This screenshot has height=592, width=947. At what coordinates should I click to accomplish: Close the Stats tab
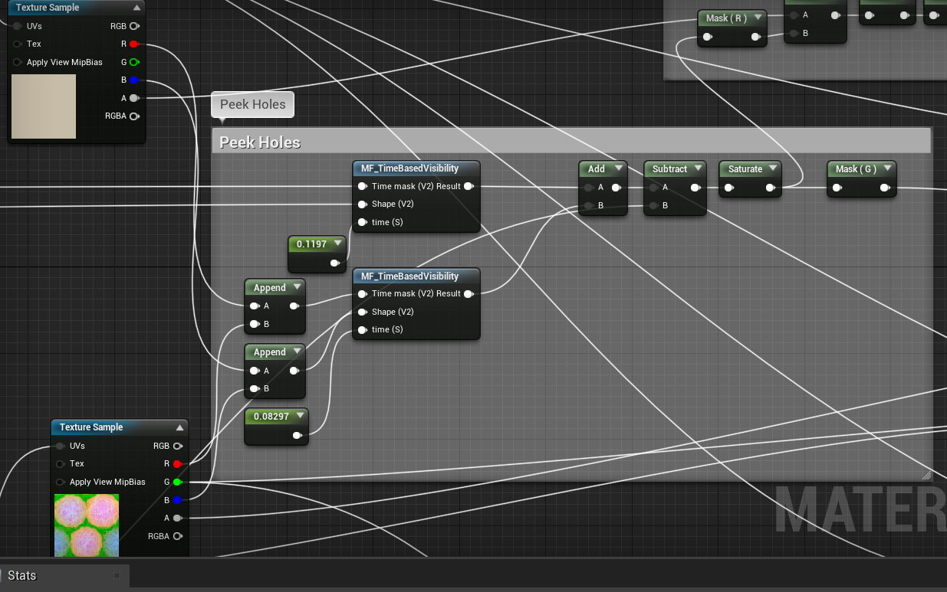117,575
